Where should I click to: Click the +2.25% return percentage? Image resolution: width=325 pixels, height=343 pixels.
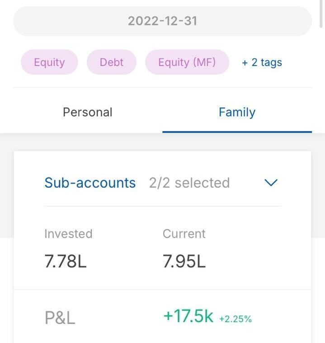pos(236,319)
